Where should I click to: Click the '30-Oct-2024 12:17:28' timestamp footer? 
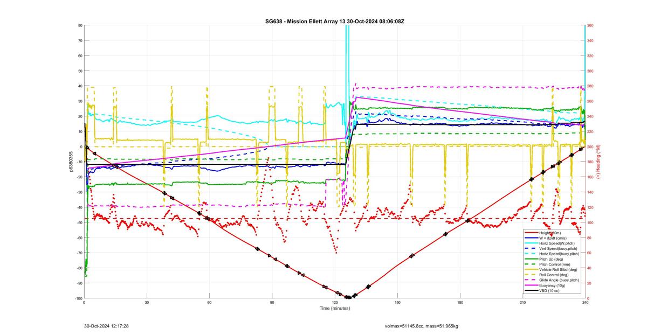coord(106,326)
